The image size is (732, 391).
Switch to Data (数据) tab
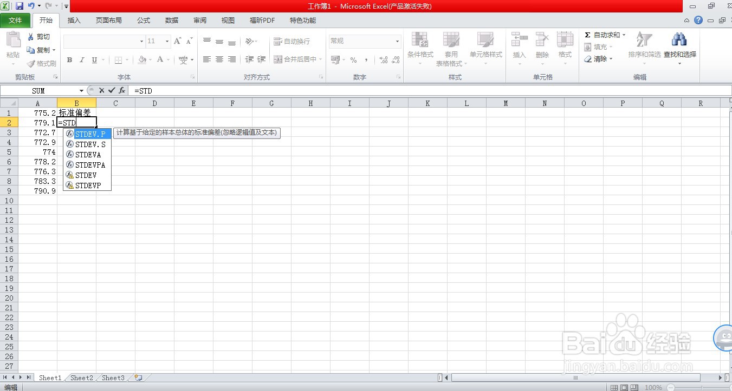172,21
